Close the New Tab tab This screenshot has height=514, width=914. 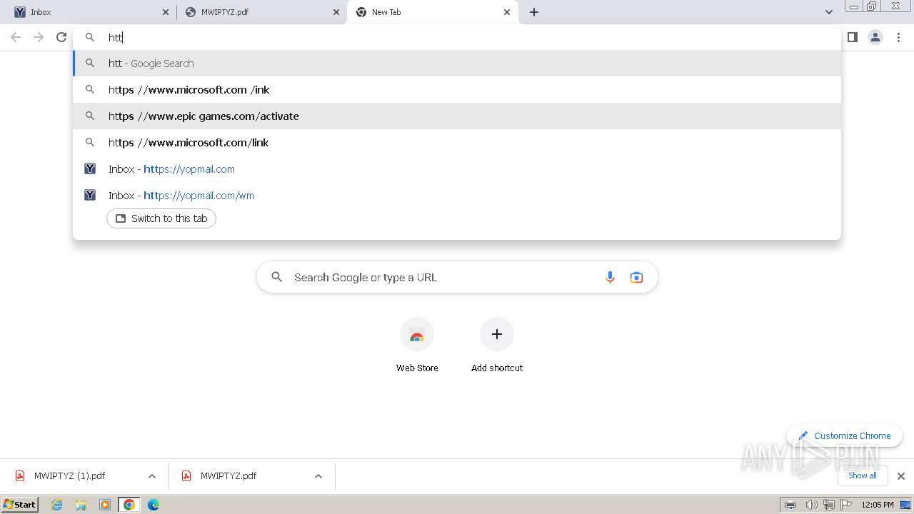(x=507, y=12)
